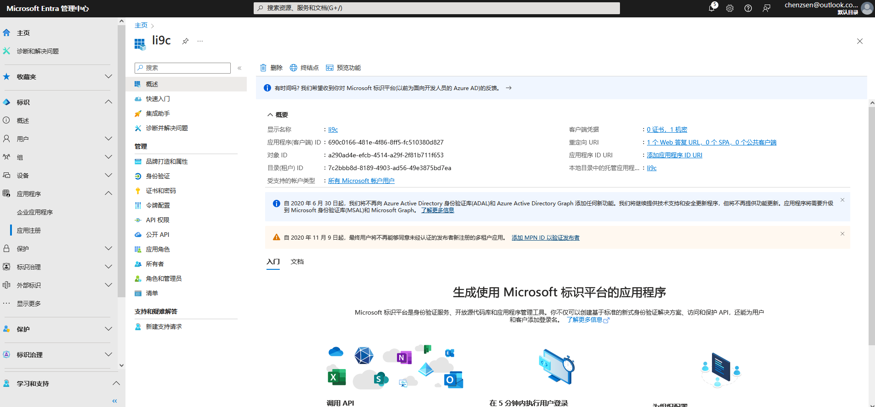
Task: Click the left sidebar scrollbar
Action: (121, 161)
